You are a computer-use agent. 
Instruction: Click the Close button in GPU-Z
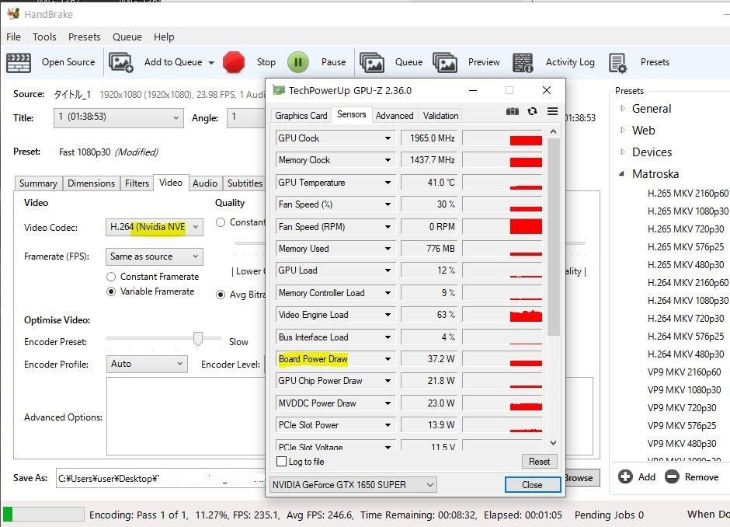point(532,484)
